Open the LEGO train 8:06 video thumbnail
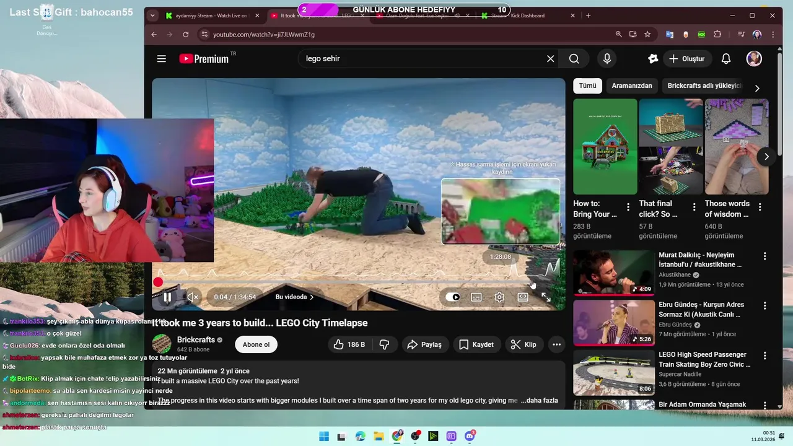793x446 pixels. (614, 373)
